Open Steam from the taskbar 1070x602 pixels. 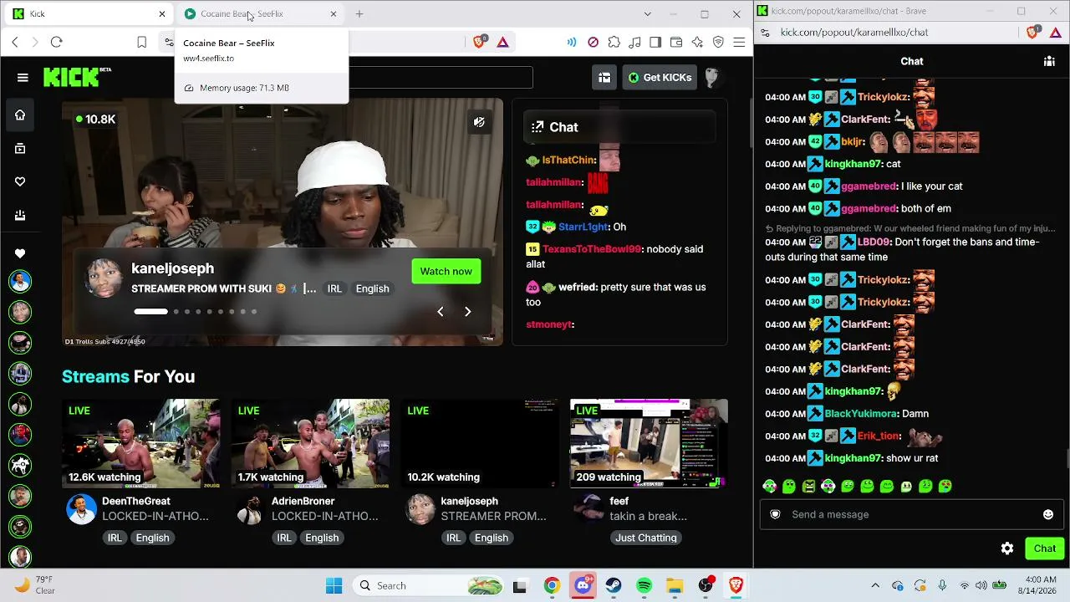(x=614, y=585)
